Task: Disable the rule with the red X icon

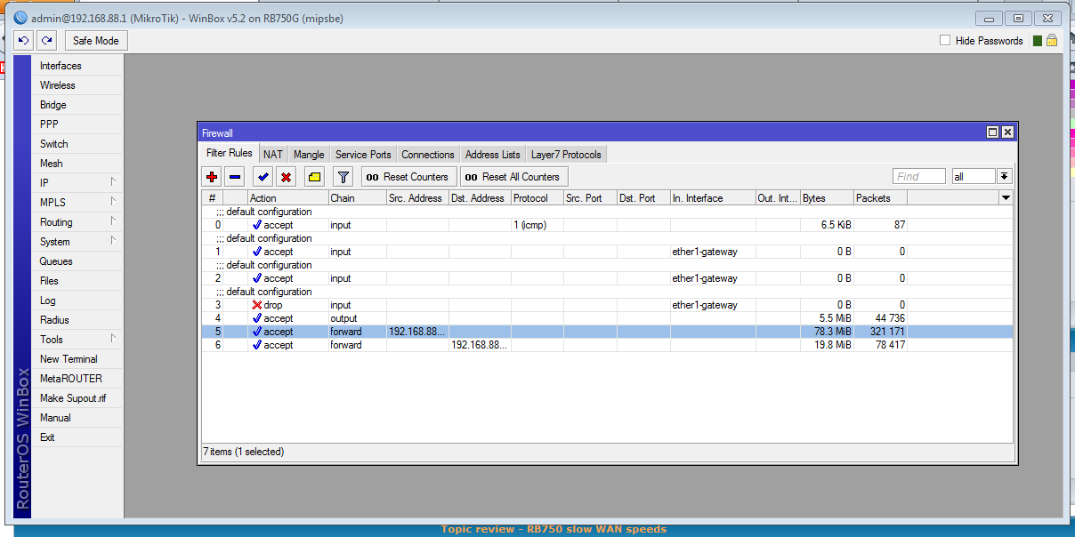Action: 286,177
